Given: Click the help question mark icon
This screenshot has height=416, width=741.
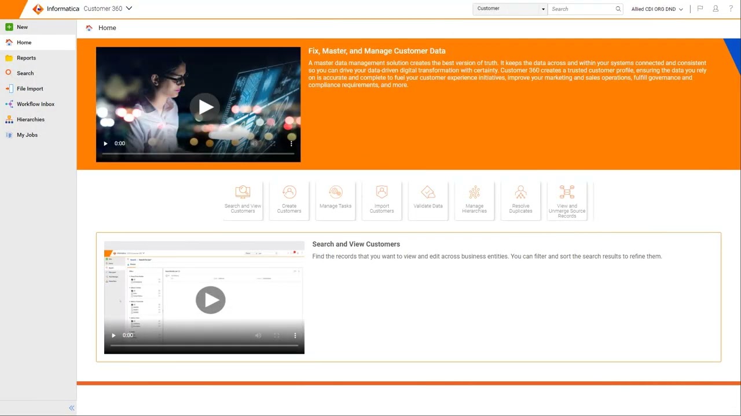Looking at the screenshot, I should 731,9.
